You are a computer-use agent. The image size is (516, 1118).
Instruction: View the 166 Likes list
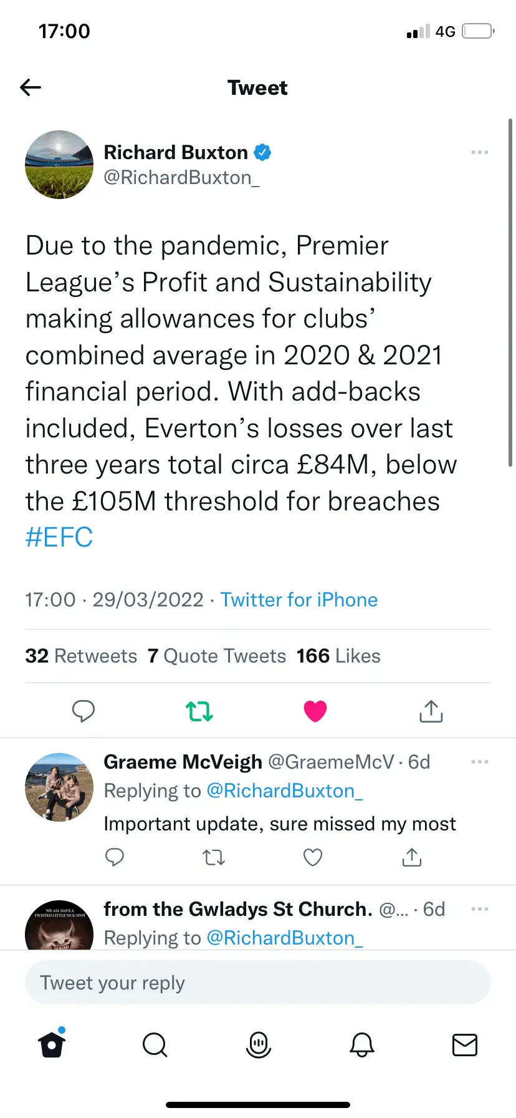click(x=338, y=656)
